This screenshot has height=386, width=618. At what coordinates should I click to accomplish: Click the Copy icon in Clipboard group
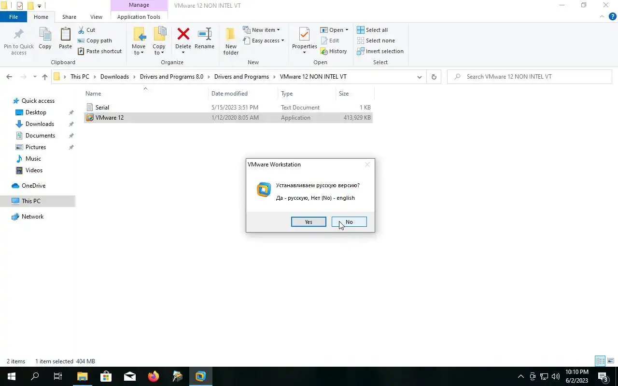pos(45,39)
